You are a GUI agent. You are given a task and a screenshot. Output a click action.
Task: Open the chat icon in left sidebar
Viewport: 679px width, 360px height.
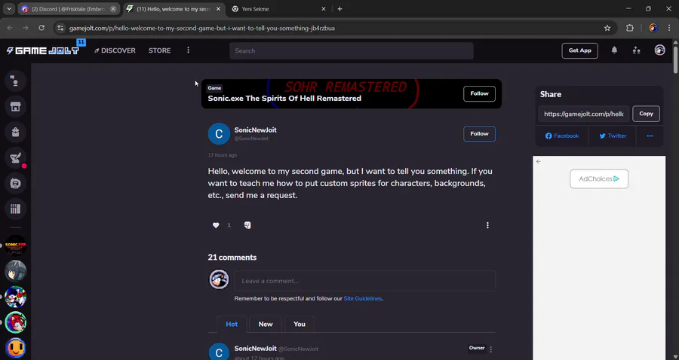pos(15,81)
